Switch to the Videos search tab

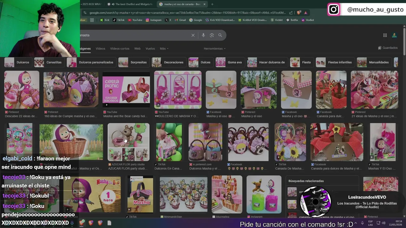point(101,48)
